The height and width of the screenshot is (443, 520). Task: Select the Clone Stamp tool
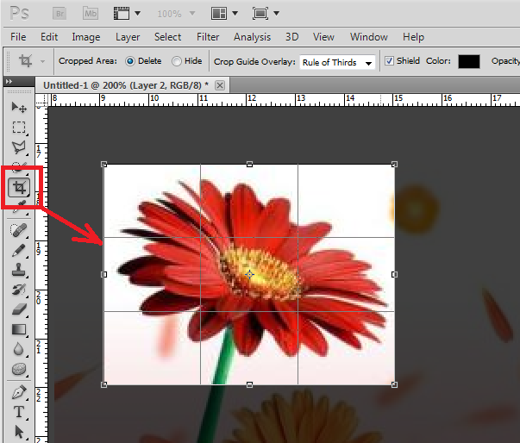(x=19, y=270)
